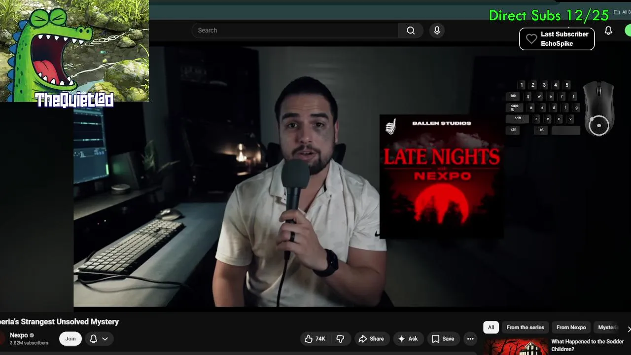Click the Last Subscriber EchoSpike widget
Viewport: 631px width, 355px height.
[557, 39]
